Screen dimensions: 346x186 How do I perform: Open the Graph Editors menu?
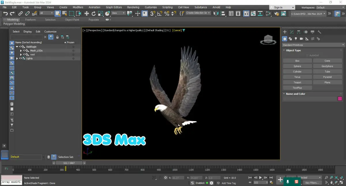pos(114,7)
